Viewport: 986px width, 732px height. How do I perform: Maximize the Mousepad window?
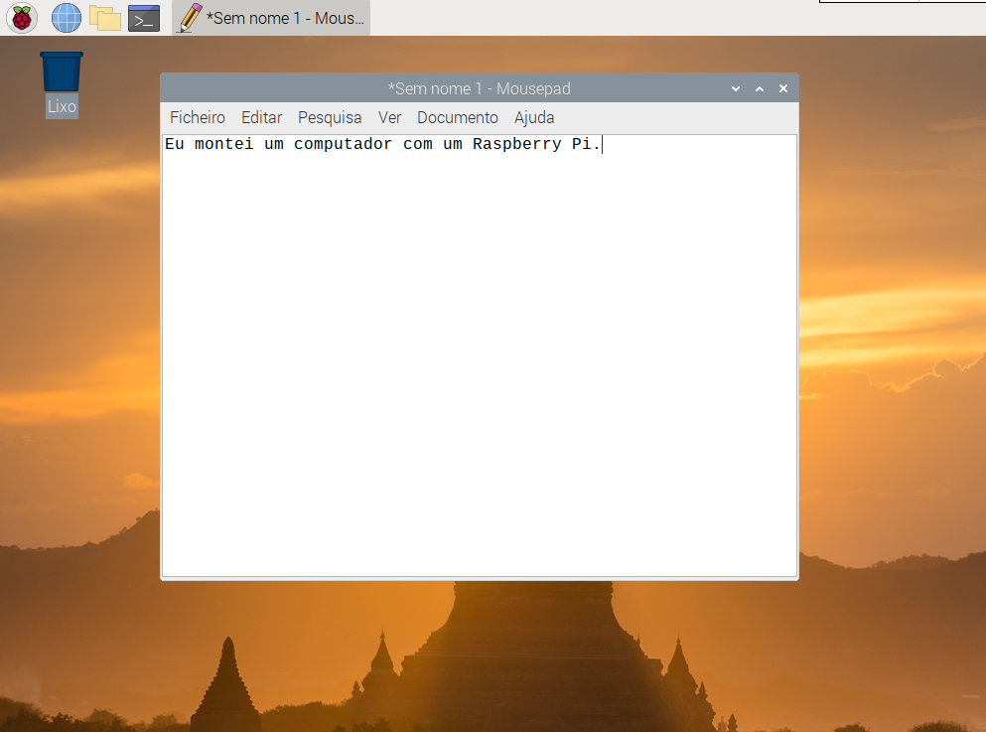(x=760, y=89)
